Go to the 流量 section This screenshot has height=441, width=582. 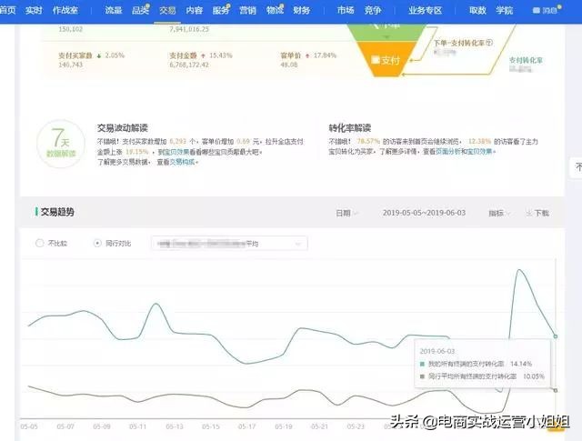pos(113,10)
